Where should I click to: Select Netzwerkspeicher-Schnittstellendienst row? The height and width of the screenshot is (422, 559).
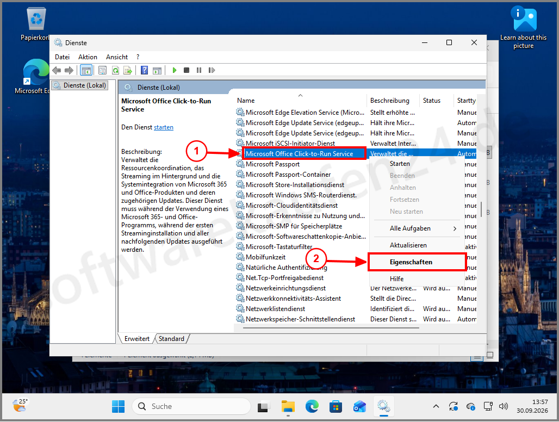point(356,319)
